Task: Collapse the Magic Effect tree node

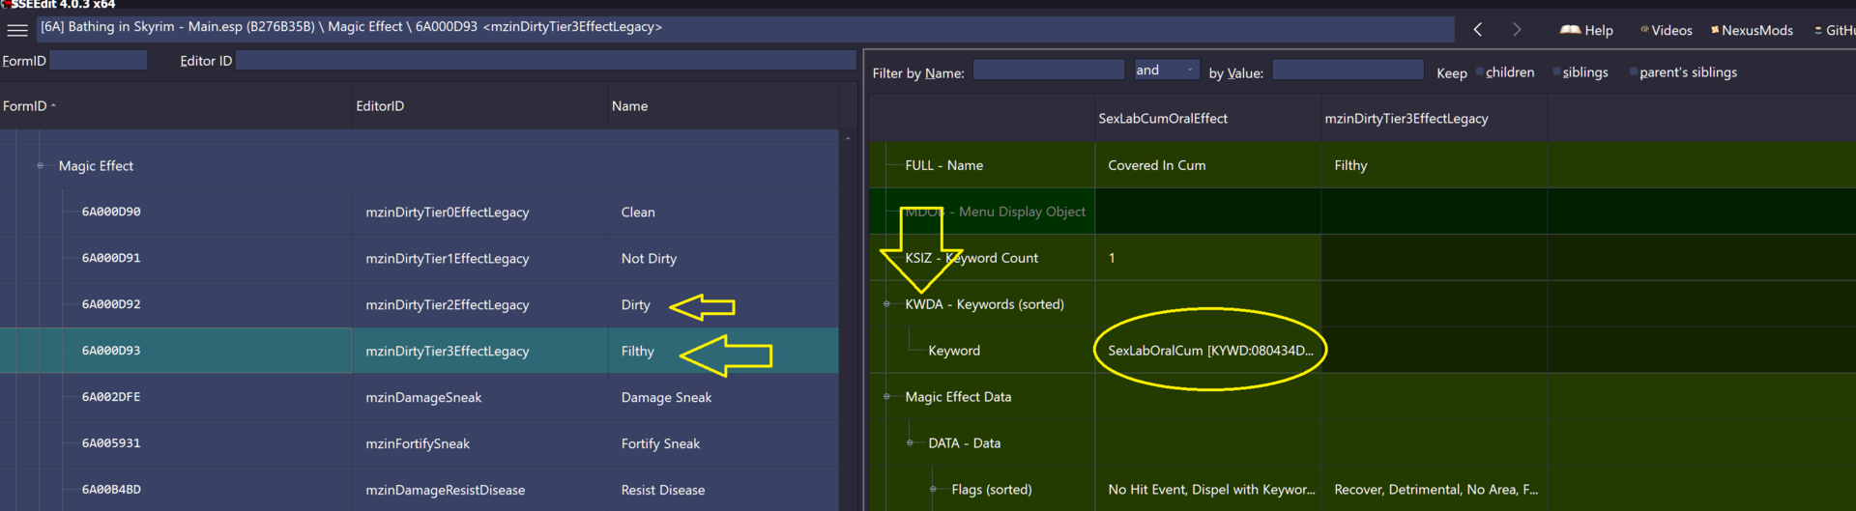Action: 40,166
